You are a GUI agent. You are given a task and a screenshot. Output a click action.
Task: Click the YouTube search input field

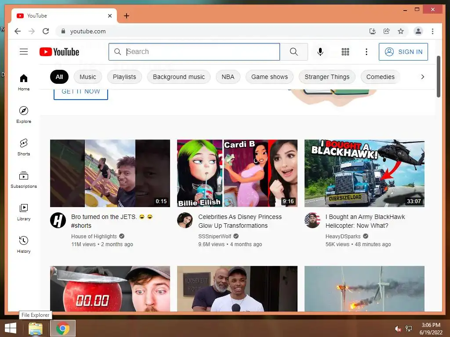pos(194,52)
